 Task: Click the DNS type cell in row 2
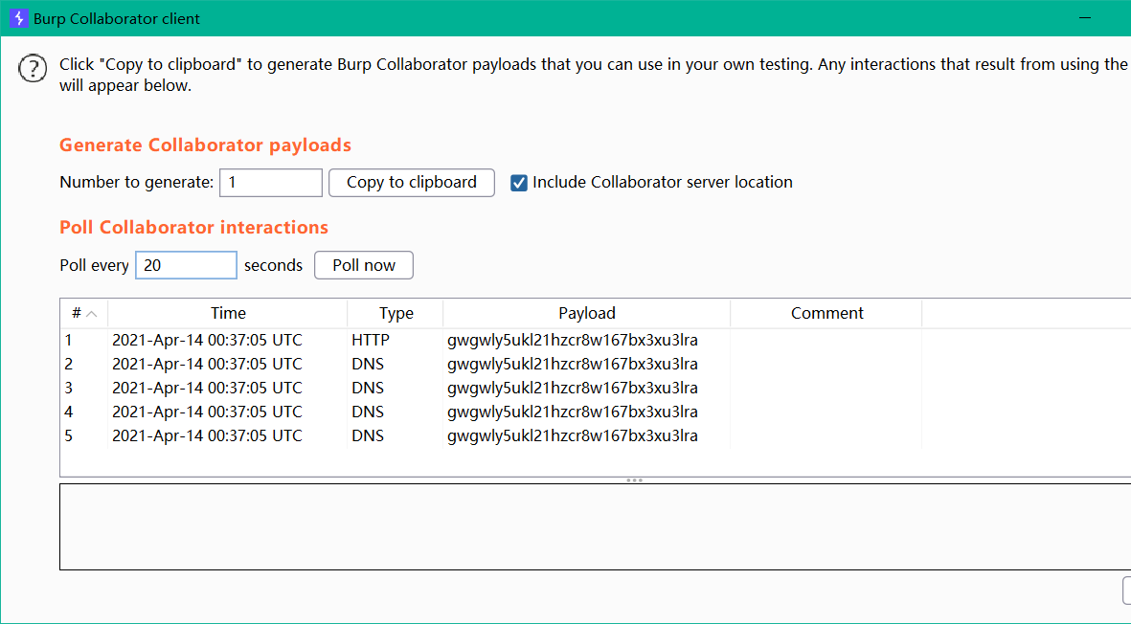click(x=396, y=364)
